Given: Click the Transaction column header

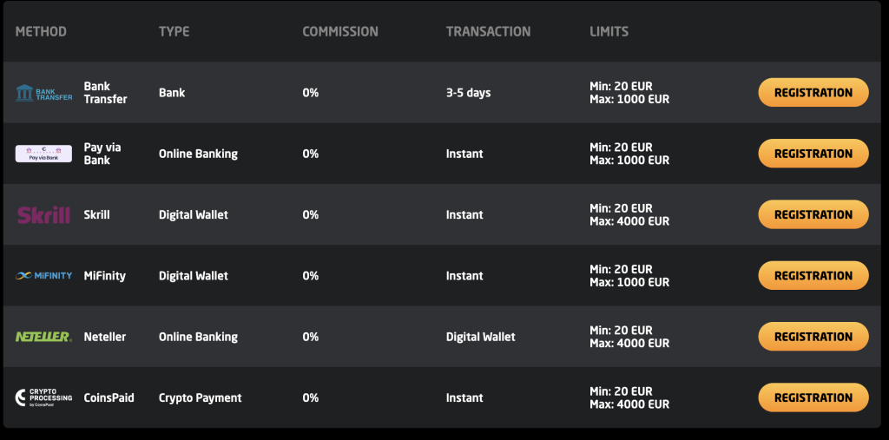Looking at the screenshot, I should [x=488, y=31].
